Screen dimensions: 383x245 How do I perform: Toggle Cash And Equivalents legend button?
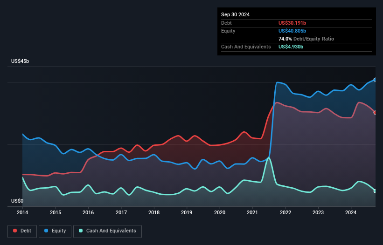click(107, 231)
